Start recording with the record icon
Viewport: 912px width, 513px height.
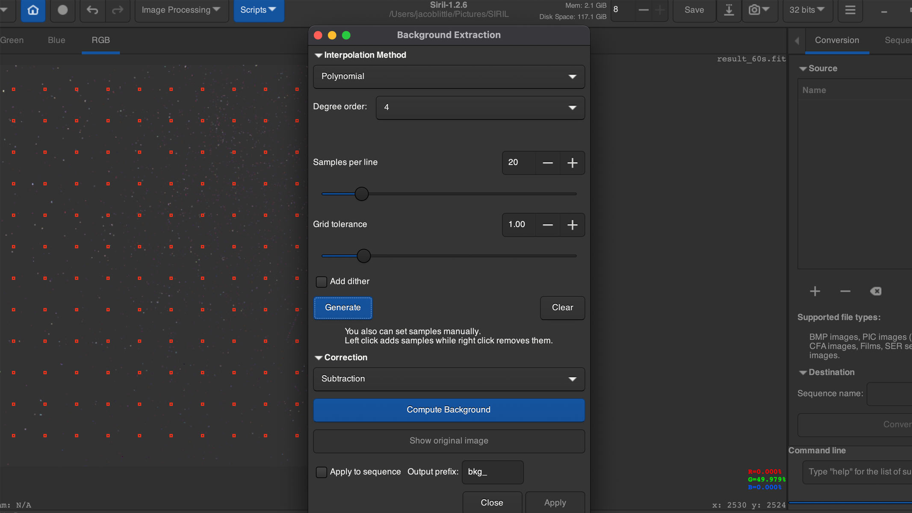point(62,10)
